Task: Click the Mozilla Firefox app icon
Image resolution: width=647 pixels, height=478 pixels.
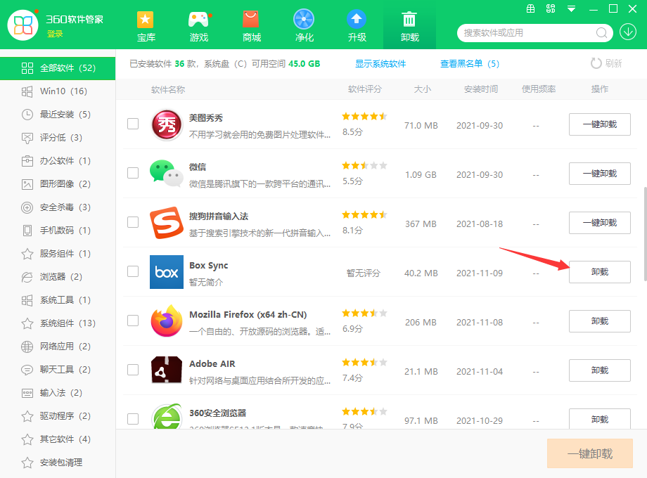Action: pos(166,321)
